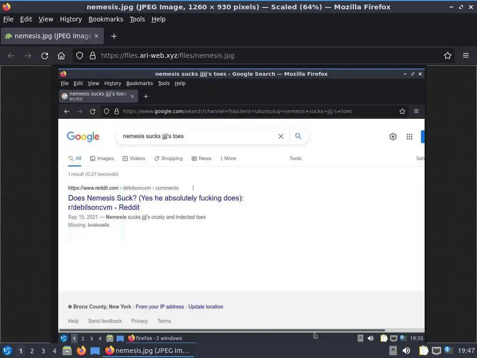Switch to workspace 3 on the bottom panel

coord(43,351)
